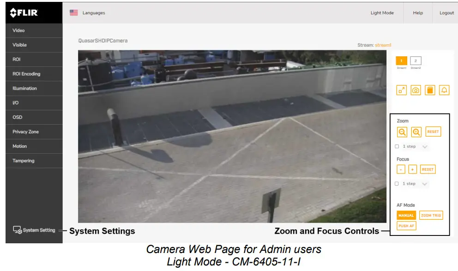Click the stream1 link next to Stream
The image size is (458, 271).
point(383,45)
